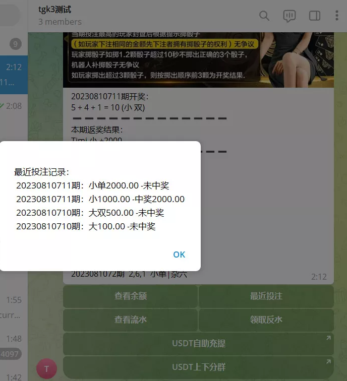Screen dimensions: 347x381
Task: Click the 领取反水 bot button
Action: tap(266, 320)
